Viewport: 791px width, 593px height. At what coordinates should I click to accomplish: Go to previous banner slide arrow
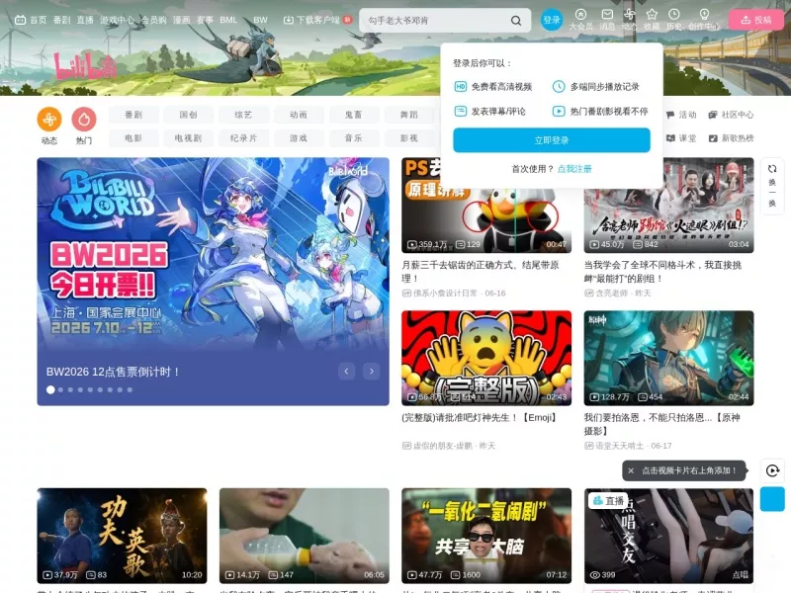pos(347,372)
